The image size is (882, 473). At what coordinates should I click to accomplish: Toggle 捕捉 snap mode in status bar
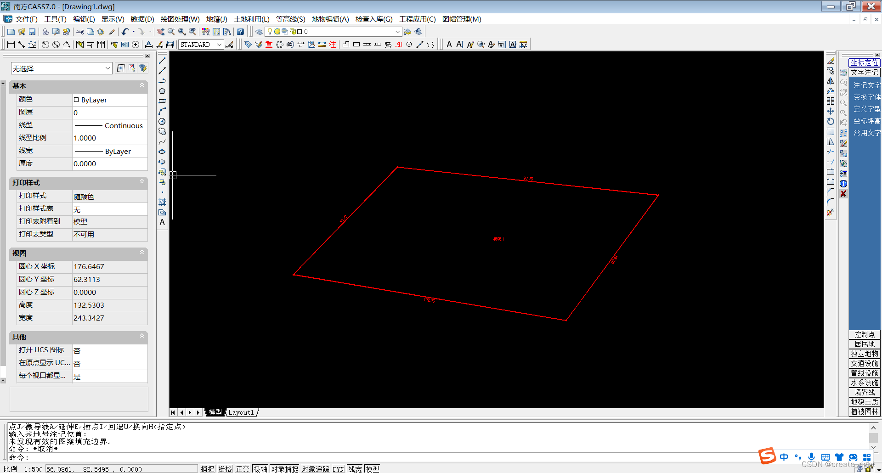[x=208, y=469]
